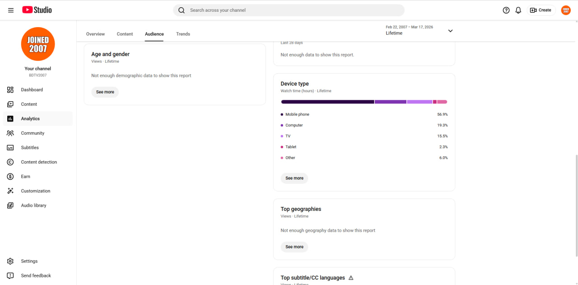Click See more under Age and gender

click(x=105, y=92)
